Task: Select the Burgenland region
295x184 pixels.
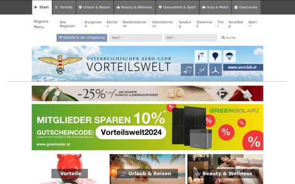Action: point(93,24)
